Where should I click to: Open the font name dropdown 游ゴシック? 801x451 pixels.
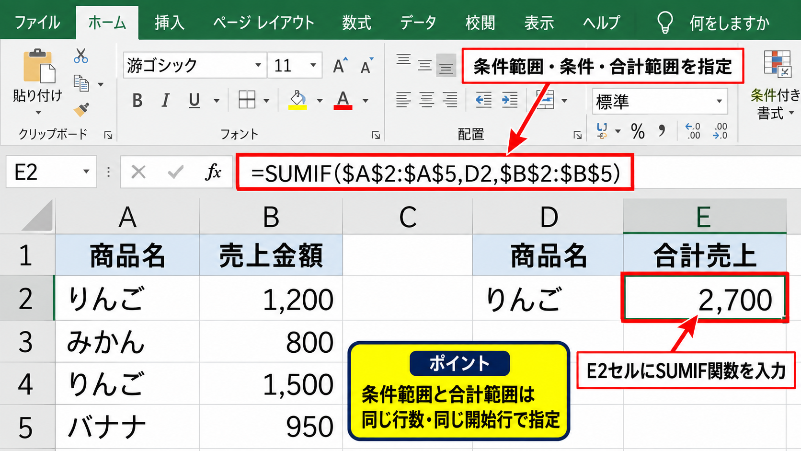coord(258,65)
